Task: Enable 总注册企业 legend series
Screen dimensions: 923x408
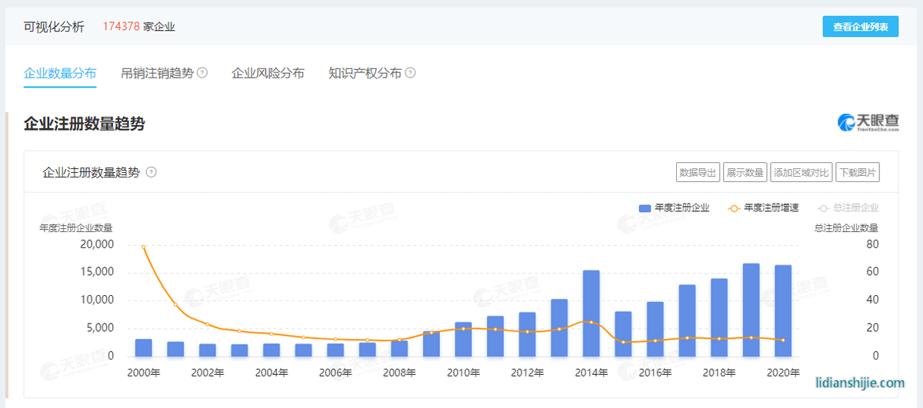Action: [848, 207]
